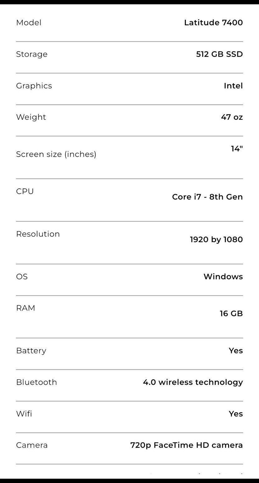Select the 47 oz weight value
The height and width of the screenshot is (483, 259).
232,117
